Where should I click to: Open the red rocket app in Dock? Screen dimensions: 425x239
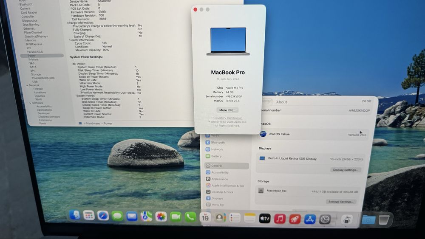click(295, 219)
